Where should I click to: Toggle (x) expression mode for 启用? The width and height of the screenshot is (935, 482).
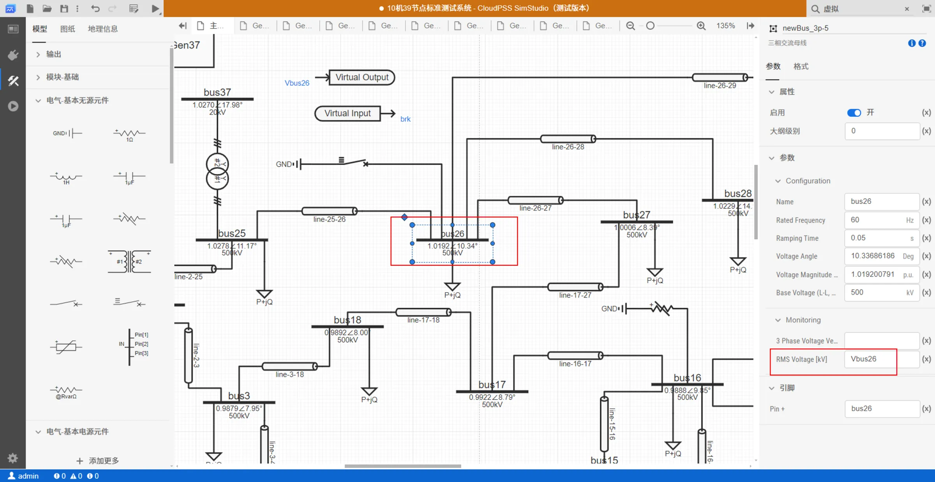click(x=926, y=112)
